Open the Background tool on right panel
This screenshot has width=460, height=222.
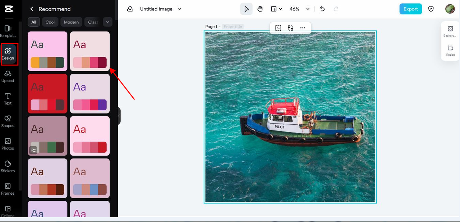tap(450, 31)
